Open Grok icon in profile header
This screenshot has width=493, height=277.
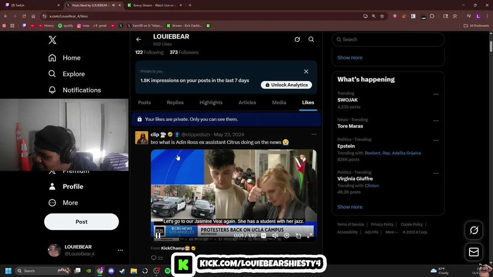point(297,39)
